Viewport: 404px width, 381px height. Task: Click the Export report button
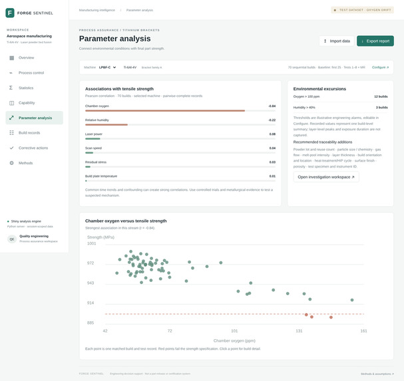375,41
